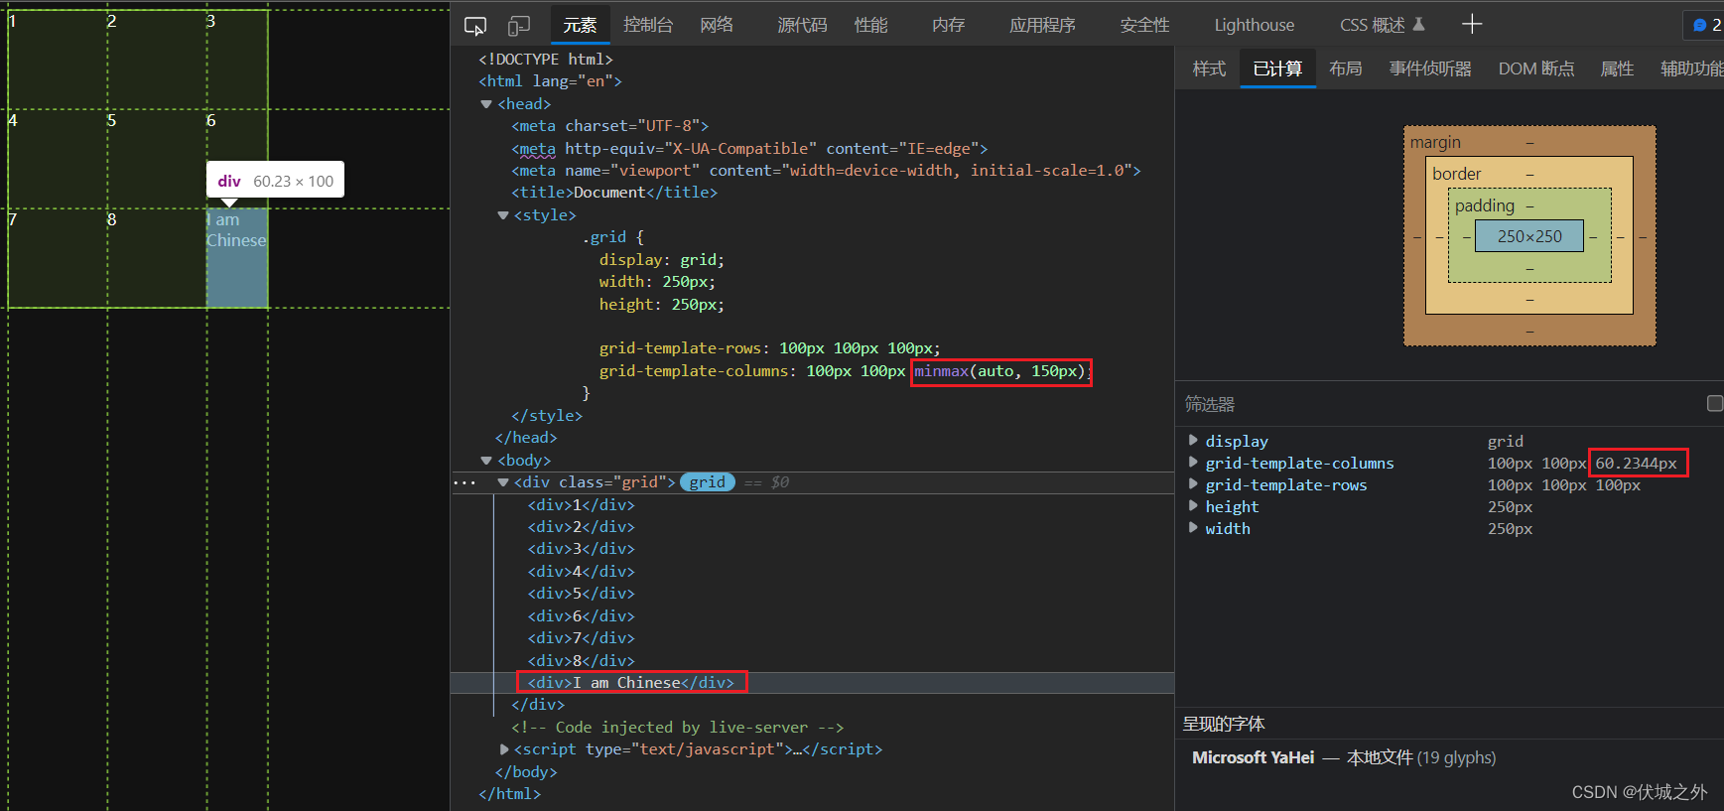Open the ellipsis menu beside selected element
1724x811 pixels.
(464, 483)
